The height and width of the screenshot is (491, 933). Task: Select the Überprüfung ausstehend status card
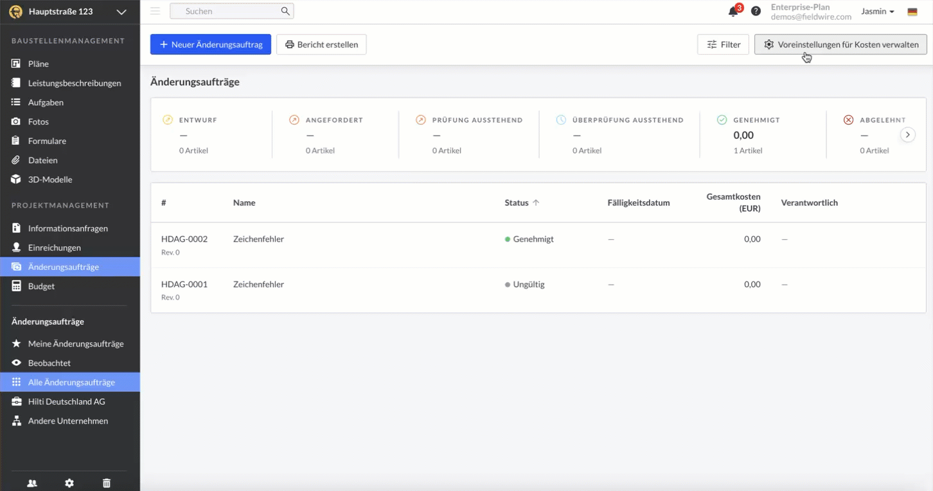point(619,134)
